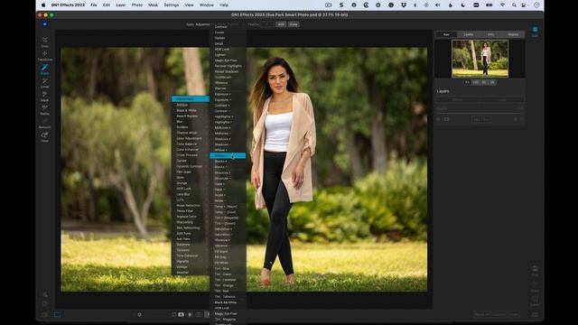The width and height of the screenshot is (578, 325).
Task: Open the Apply Adjustment dropdown
Action: point(202,24)
